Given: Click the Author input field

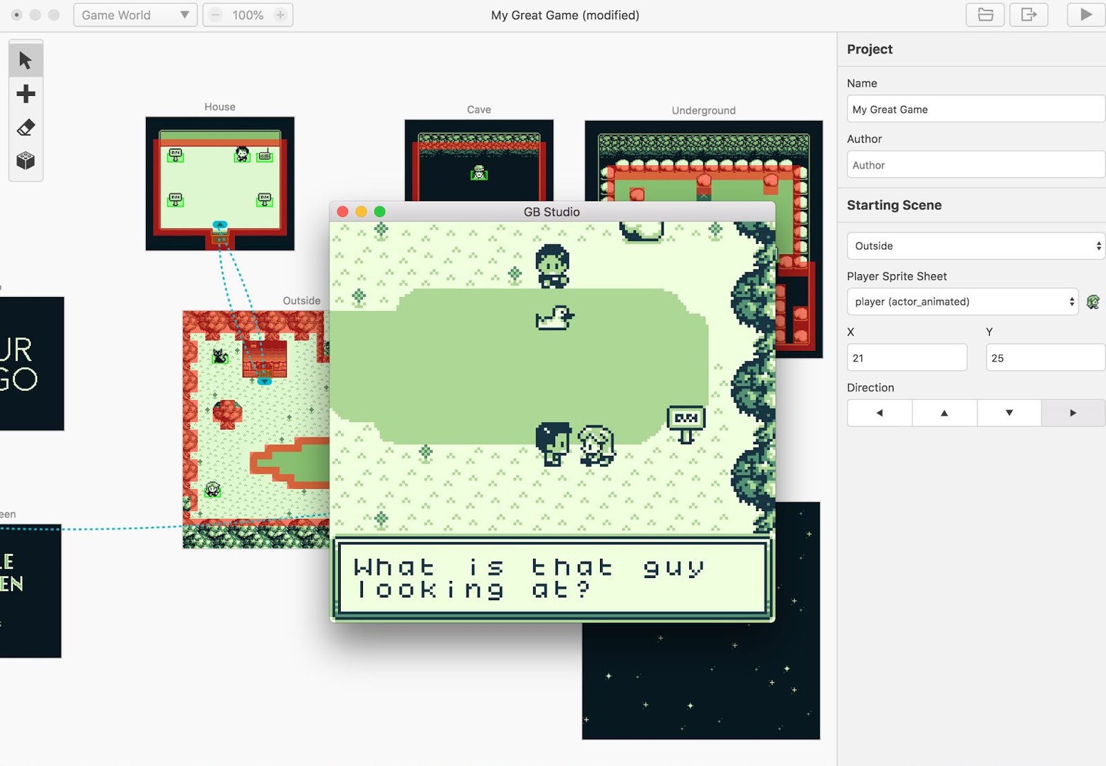Looking at the screenshot, I should click(x=975, y=164).
